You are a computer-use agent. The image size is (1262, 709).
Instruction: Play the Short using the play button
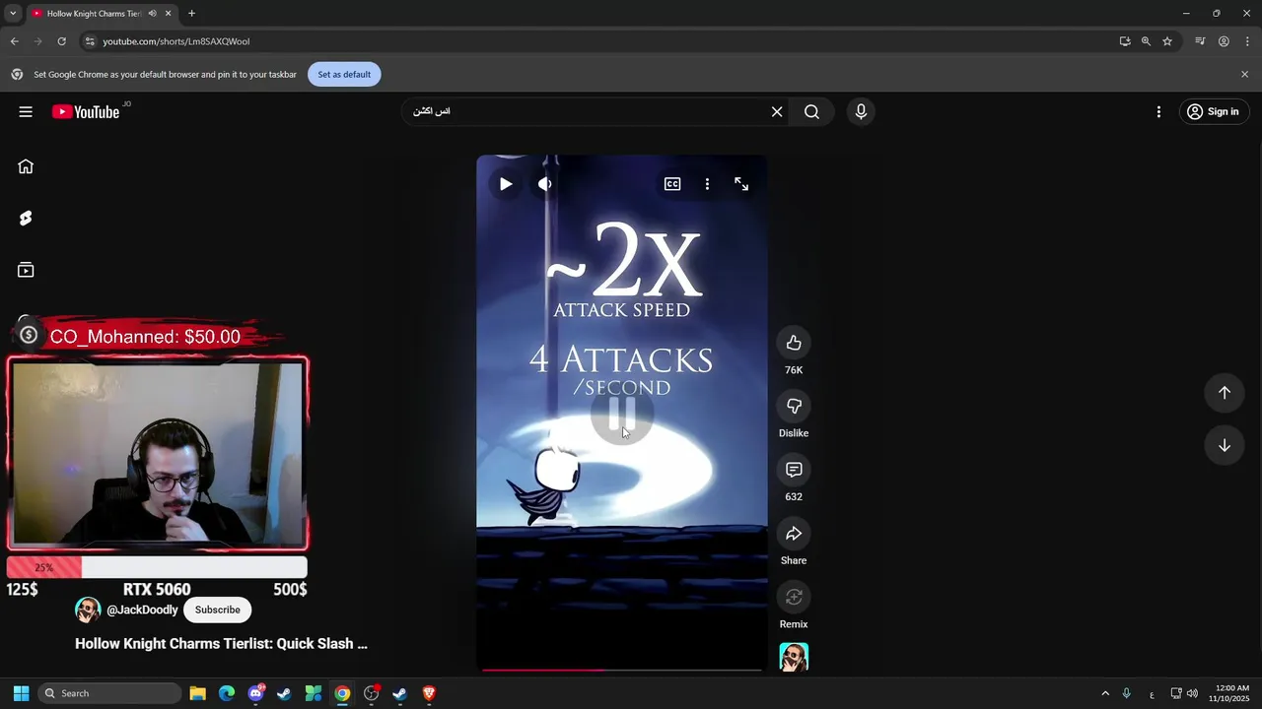506,184
